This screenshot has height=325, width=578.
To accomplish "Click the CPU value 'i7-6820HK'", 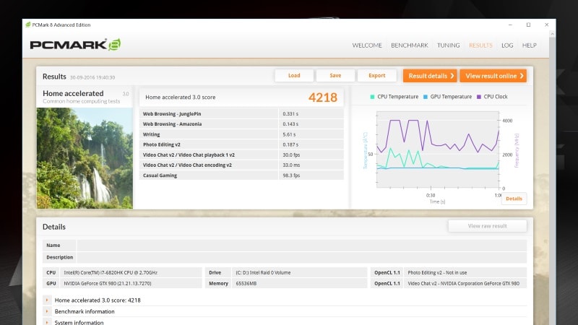I will [x=111, y=273].
